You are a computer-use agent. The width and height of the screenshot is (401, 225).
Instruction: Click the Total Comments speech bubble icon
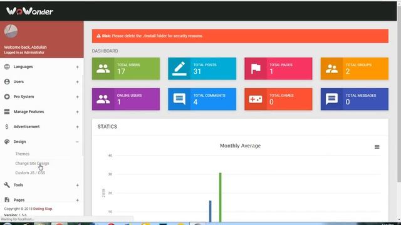point(179,99)
